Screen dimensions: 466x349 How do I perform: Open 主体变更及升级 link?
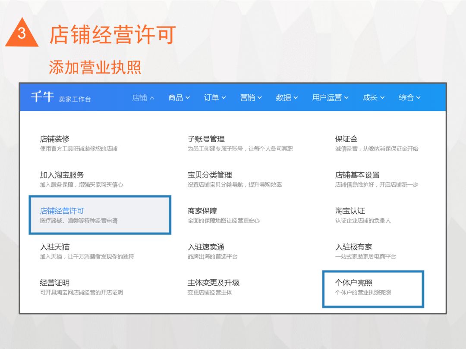pyautogui.click(x=214, y=283)
